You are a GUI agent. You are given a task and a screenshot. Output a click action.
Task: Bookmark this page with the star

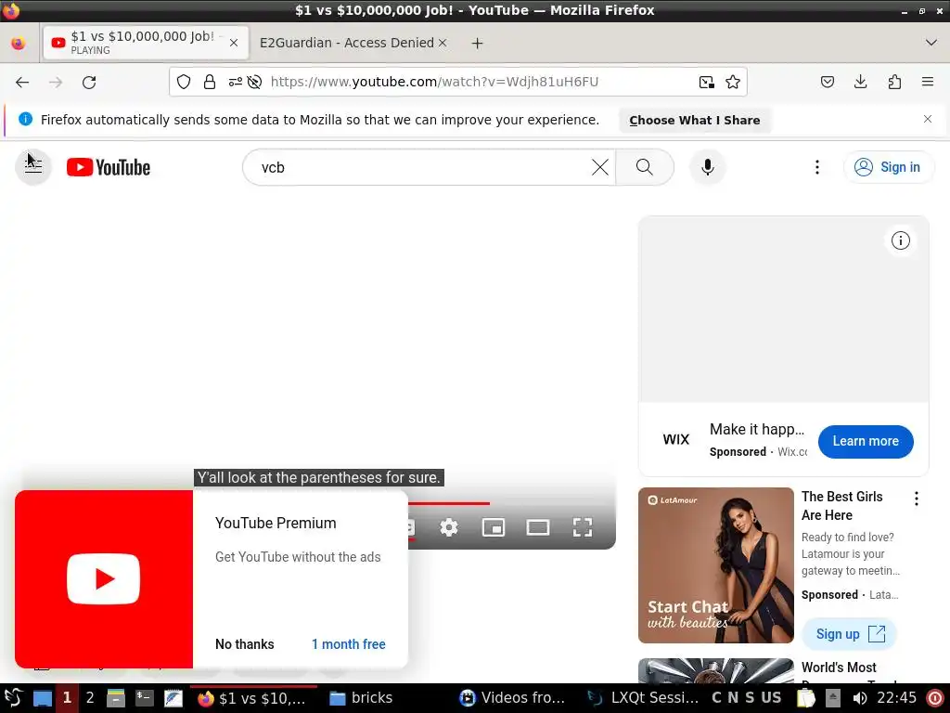click(733, 82)
